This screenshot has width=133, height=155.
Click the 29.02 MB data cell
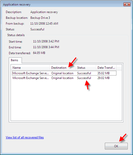point(104,78)
